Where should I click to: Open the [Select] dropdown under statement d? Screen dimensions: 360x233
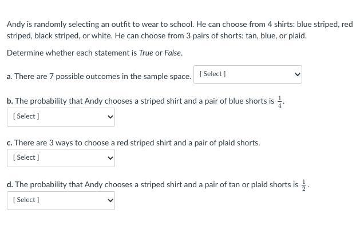point(60,200)
